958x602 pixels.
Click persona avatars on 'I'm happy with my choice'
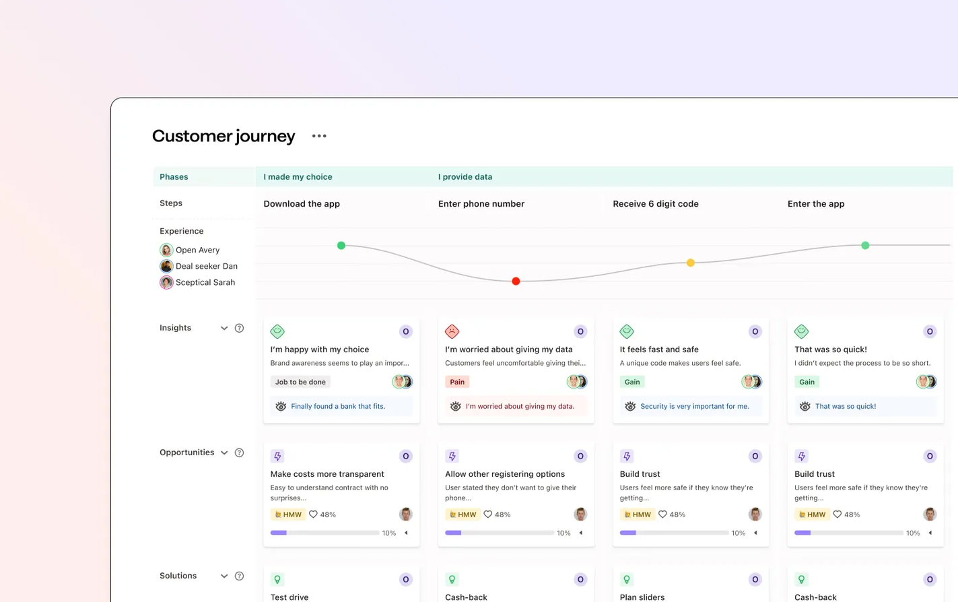tap(403, 382)
